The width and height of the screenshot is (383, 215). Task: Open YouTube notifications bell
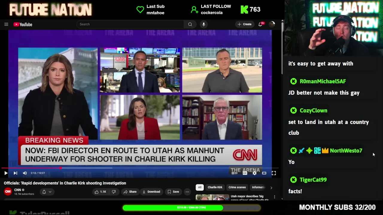(260, 24)
